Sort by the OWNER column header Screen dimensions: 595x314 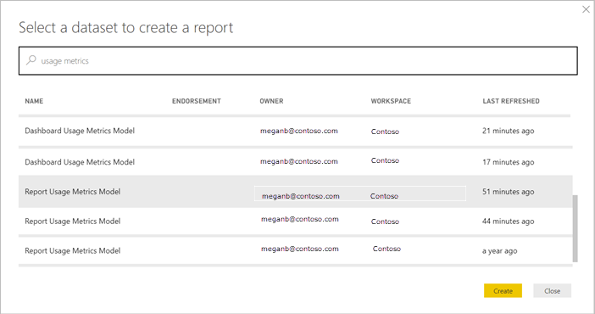pyautogui.click(x=271, y=101)
